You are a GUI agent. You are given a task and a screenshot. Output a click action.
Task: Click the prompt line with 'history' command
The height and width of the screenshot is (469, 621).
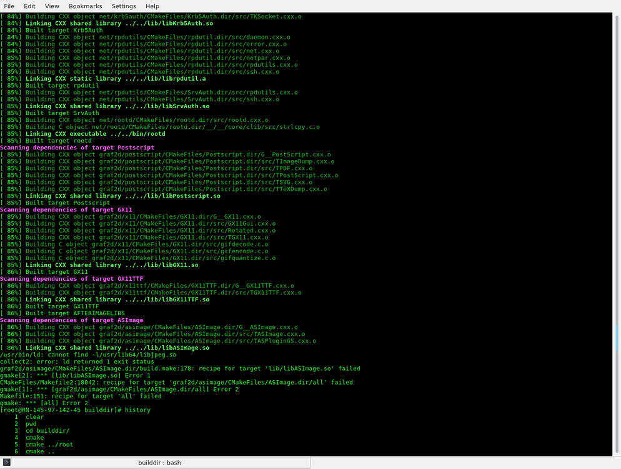coord(75,410)
